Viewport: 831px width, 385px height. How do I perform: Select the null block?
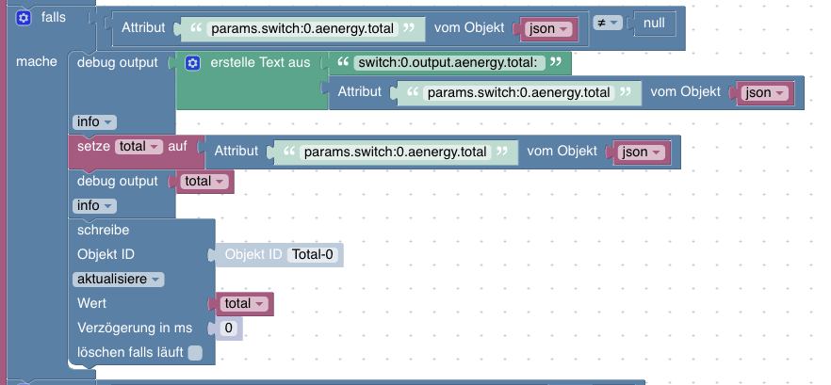click(x=654, y=24)
